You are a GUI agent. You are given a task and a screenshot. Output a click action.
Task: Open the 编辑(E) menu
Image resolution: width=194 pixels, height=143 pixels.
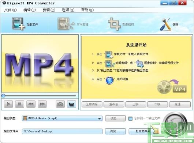click(x=30, y=10)
